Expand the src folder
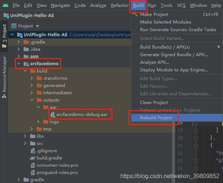223x183 pixels. [25, 144]
